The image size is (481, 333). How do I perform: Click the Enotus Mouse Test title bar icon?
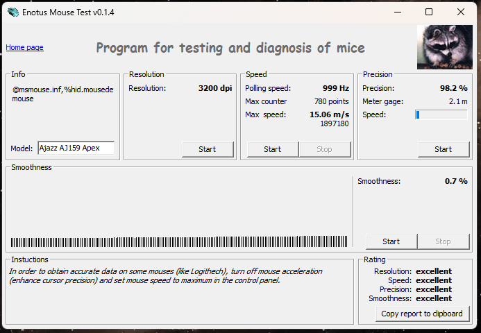coord(12,12)
